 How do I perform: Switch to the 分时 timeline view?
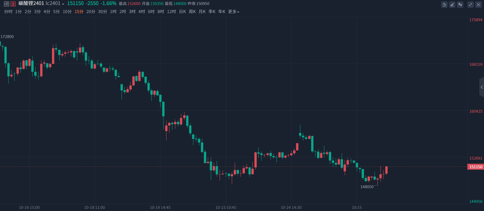pyautogui.click(x=8, y=12)
